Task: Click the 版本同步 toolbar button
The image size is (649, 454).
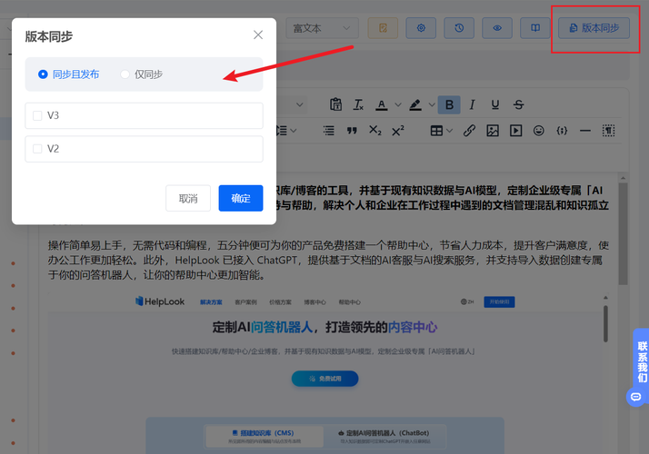Action: (594, 28)
